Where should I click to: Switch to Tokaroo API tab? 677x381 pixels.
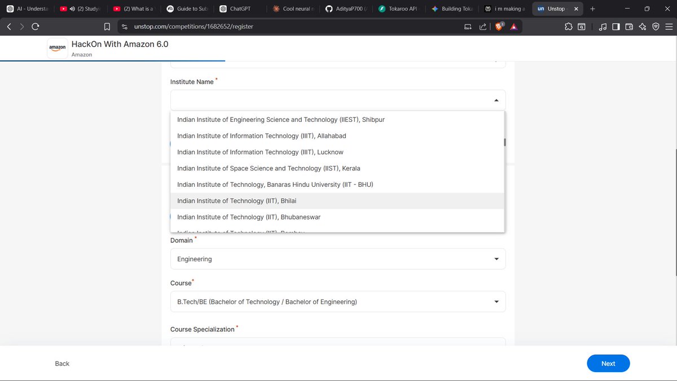(398, 8)
